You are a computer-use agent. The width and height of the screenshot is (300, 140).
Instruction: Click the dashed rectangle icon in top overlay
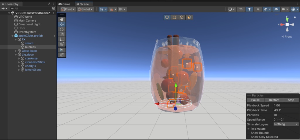pyautogui.click(x=174, y=17)
